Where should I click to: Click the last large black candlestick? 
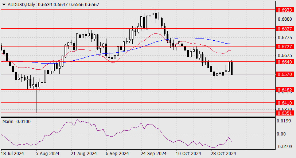pos(231,68)
